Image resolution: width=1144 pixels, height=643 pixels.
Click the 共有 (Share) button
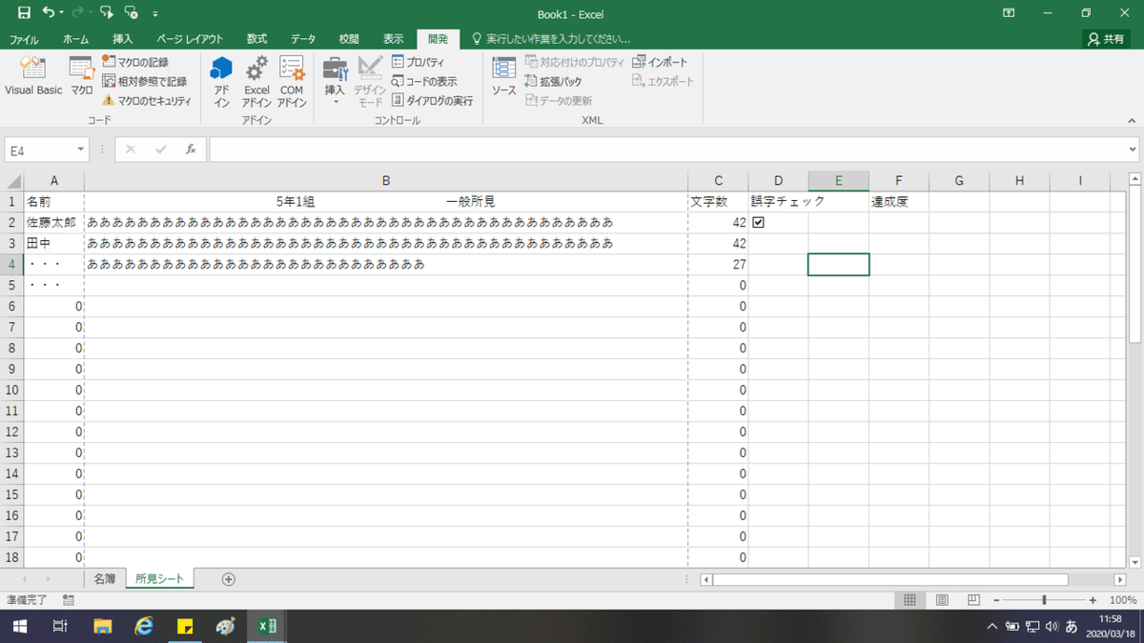1107,39
